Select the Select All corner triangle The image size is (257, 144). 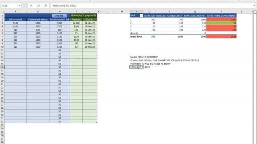pos(2,12)
